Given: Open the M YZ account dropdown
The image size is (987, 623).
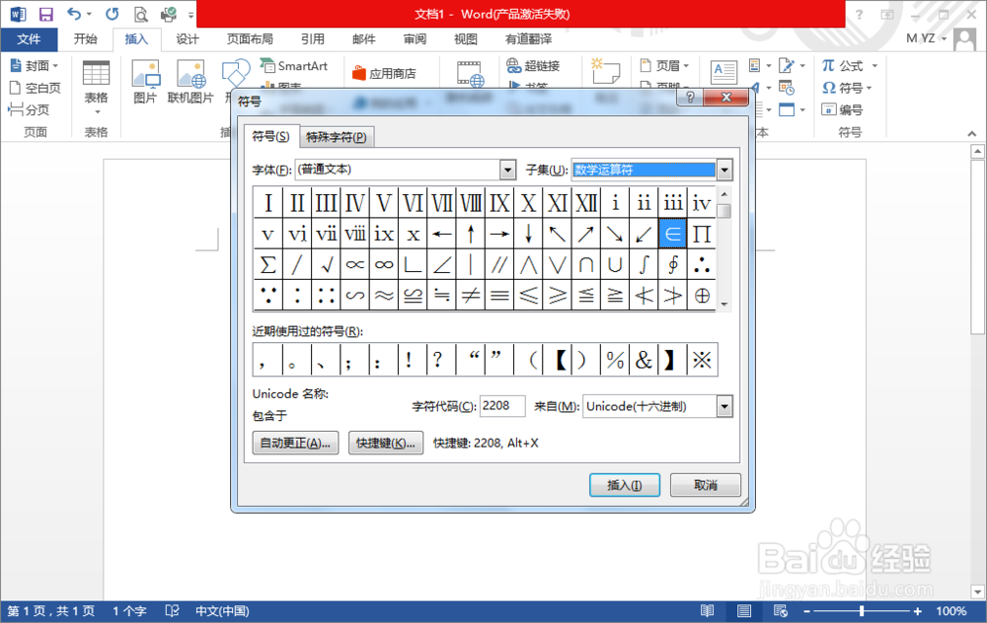Looking at the screenshot, I should coord(927,38).
